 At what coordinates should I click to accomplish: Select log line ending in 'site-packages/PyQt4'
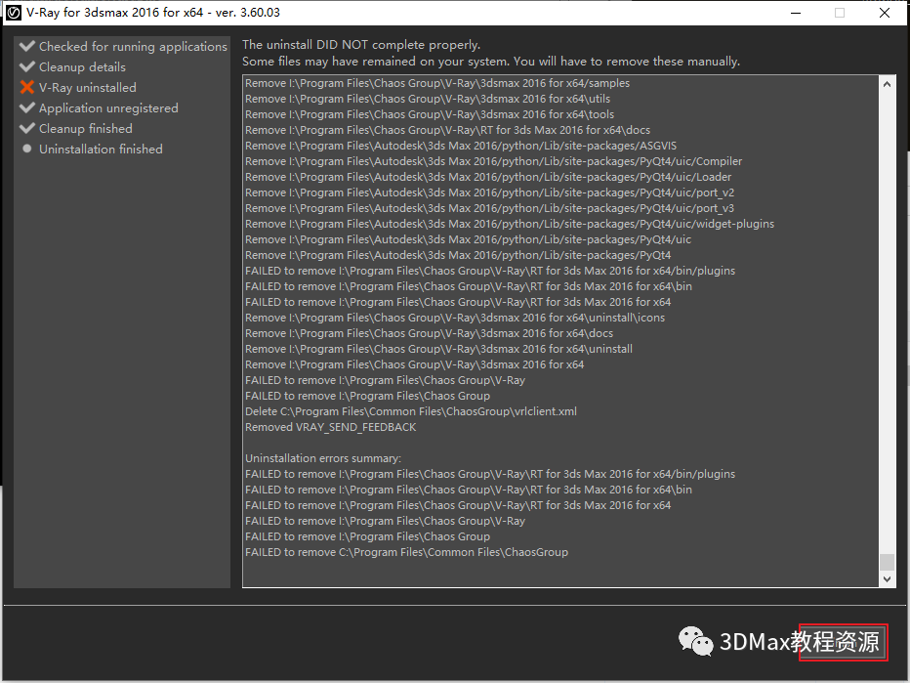point(458,256)
